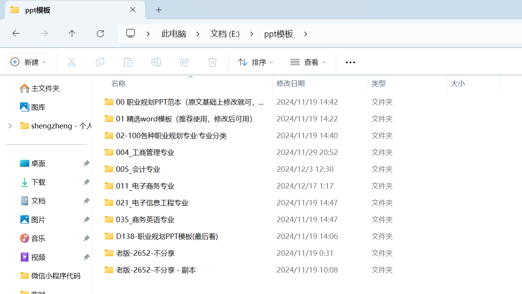Click 此电脑 in the address bar
The width and height of the screenshot is (522, 294).
click(173, 34)
